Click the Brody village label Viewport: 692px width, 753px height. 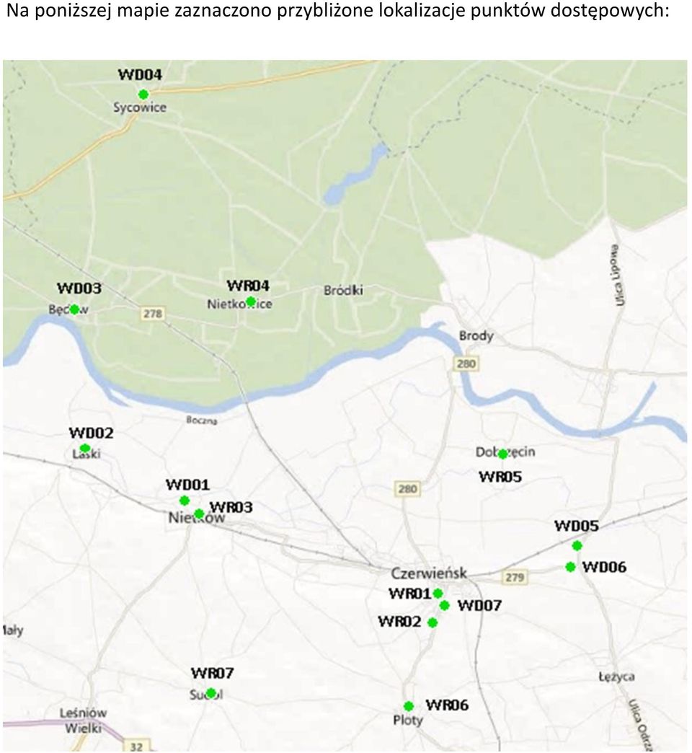476,335
